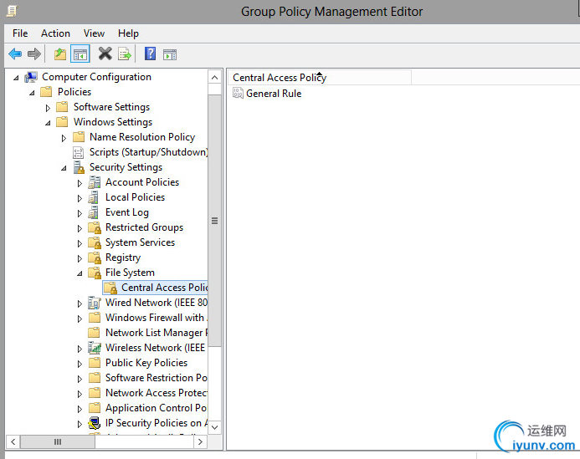Click the Forward arrow toolbar icon
This screenshot has width=580, height=459.
pos(34,54)
